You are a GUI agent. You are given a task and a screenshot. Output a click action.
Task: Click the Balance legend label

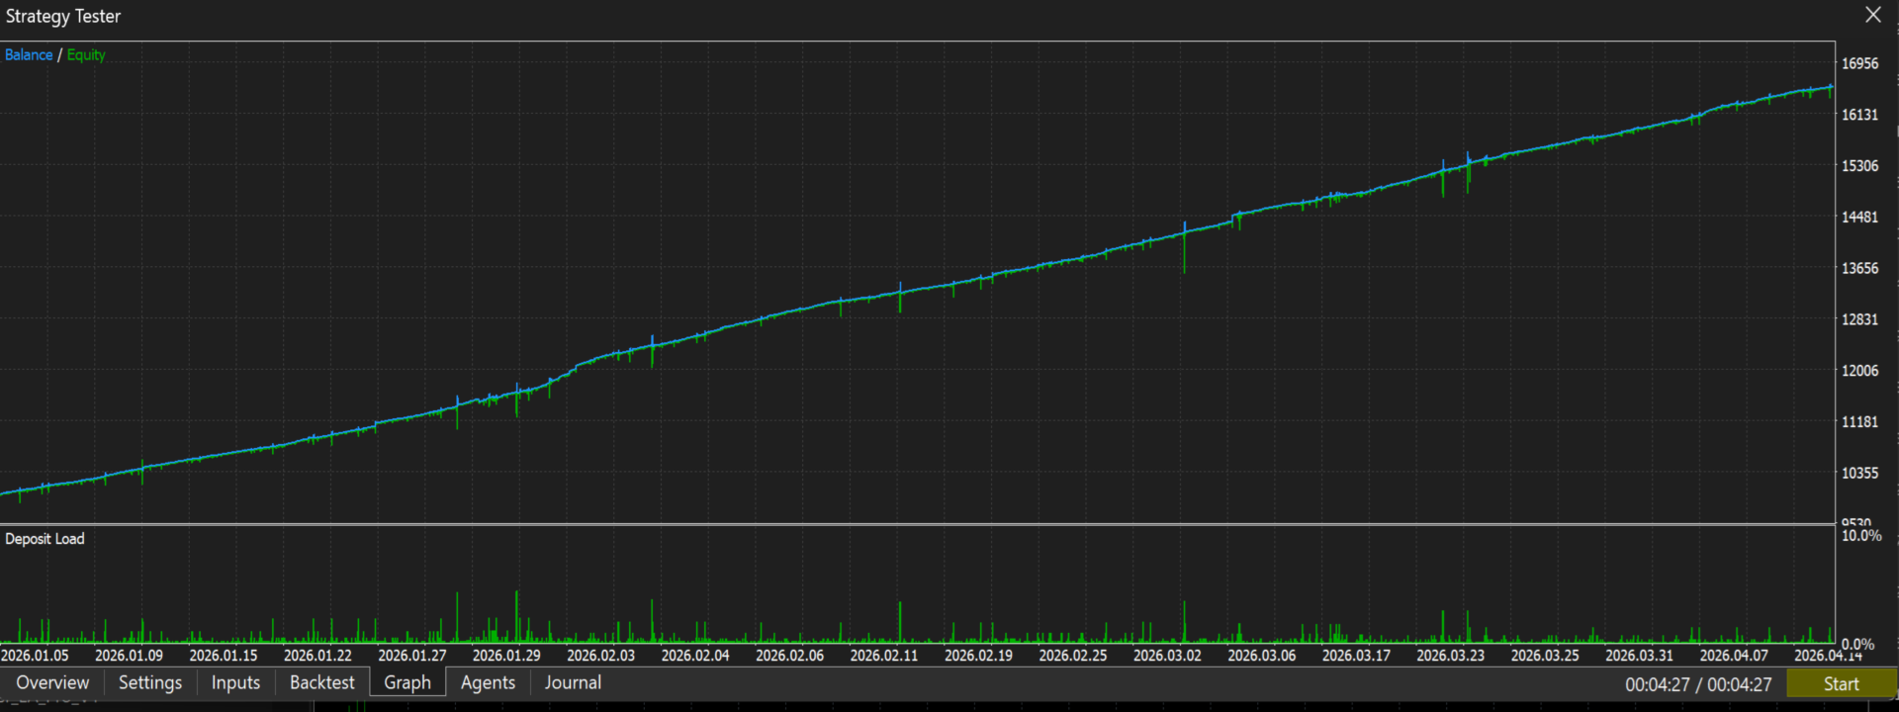(29, 55)
